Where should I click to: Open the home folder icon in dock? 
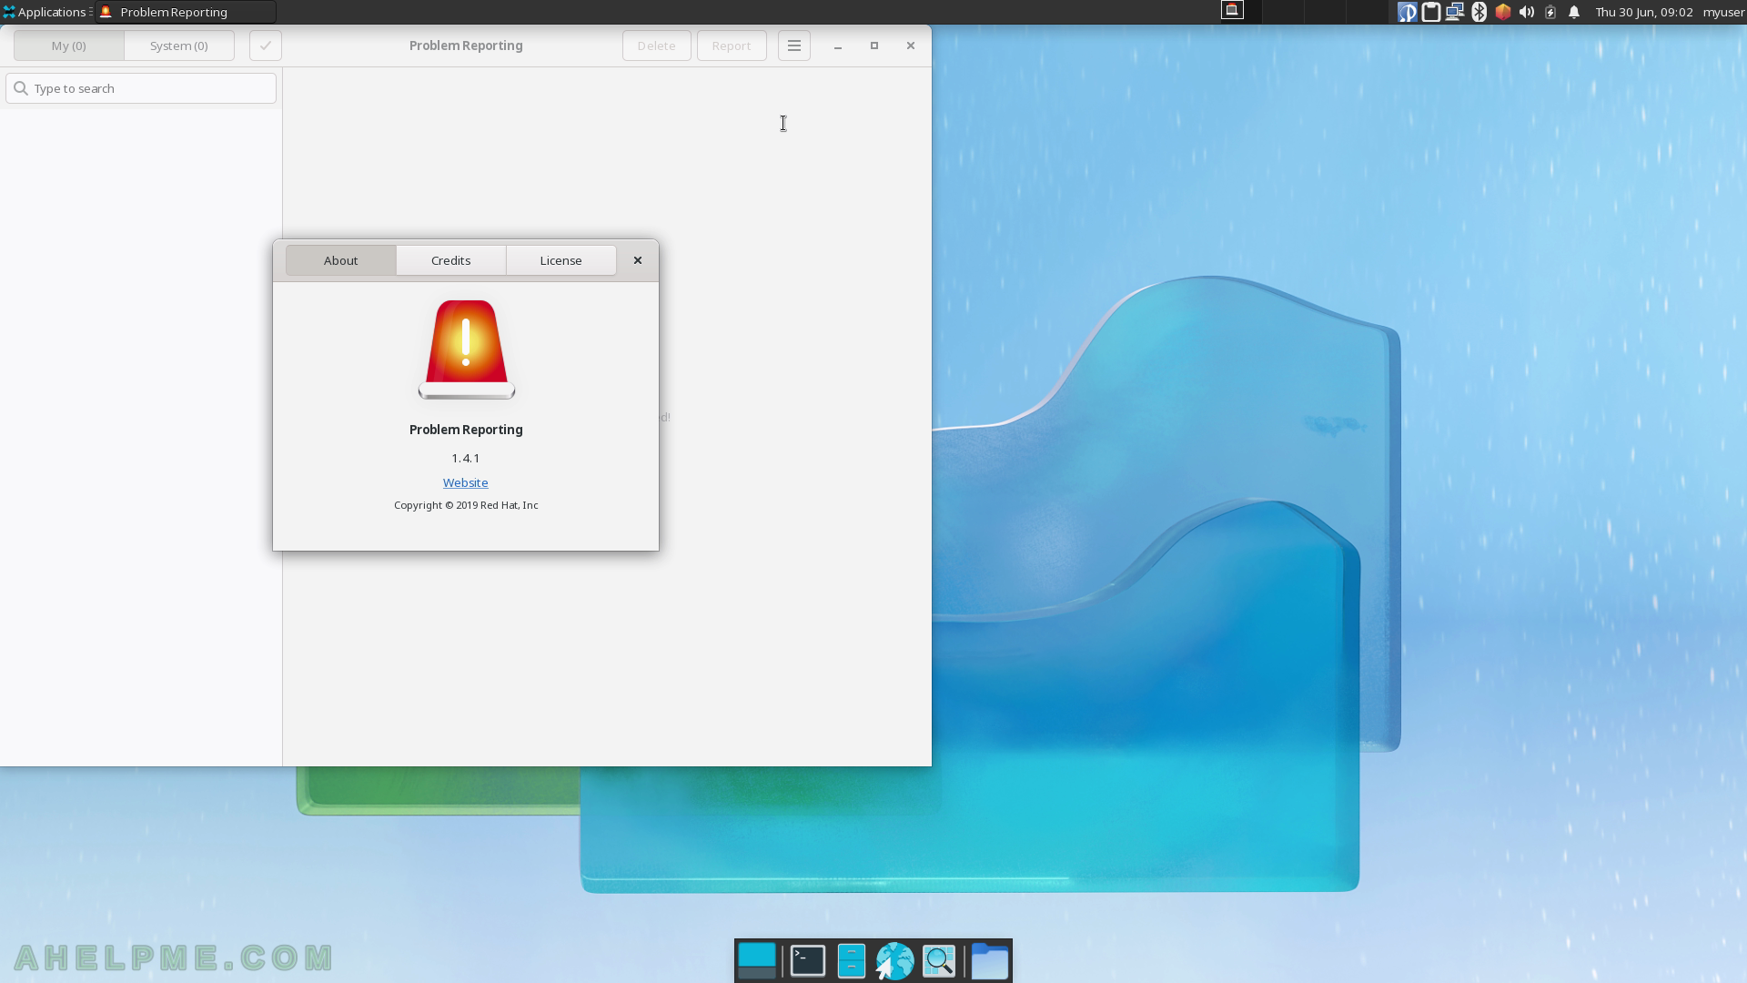(990, 961)
